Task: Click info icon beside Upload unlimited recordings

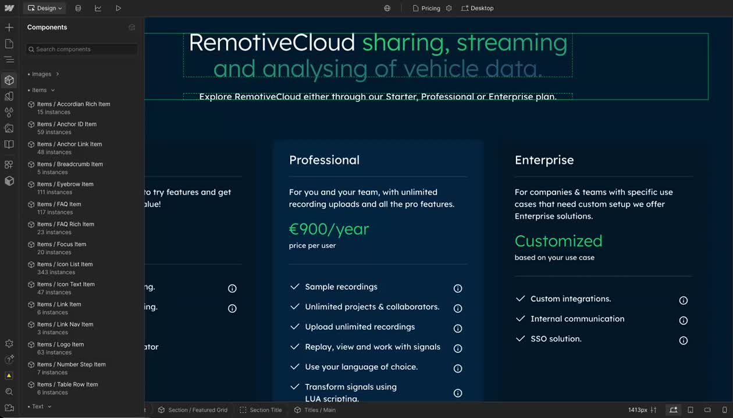Action: tap(458, 329)
